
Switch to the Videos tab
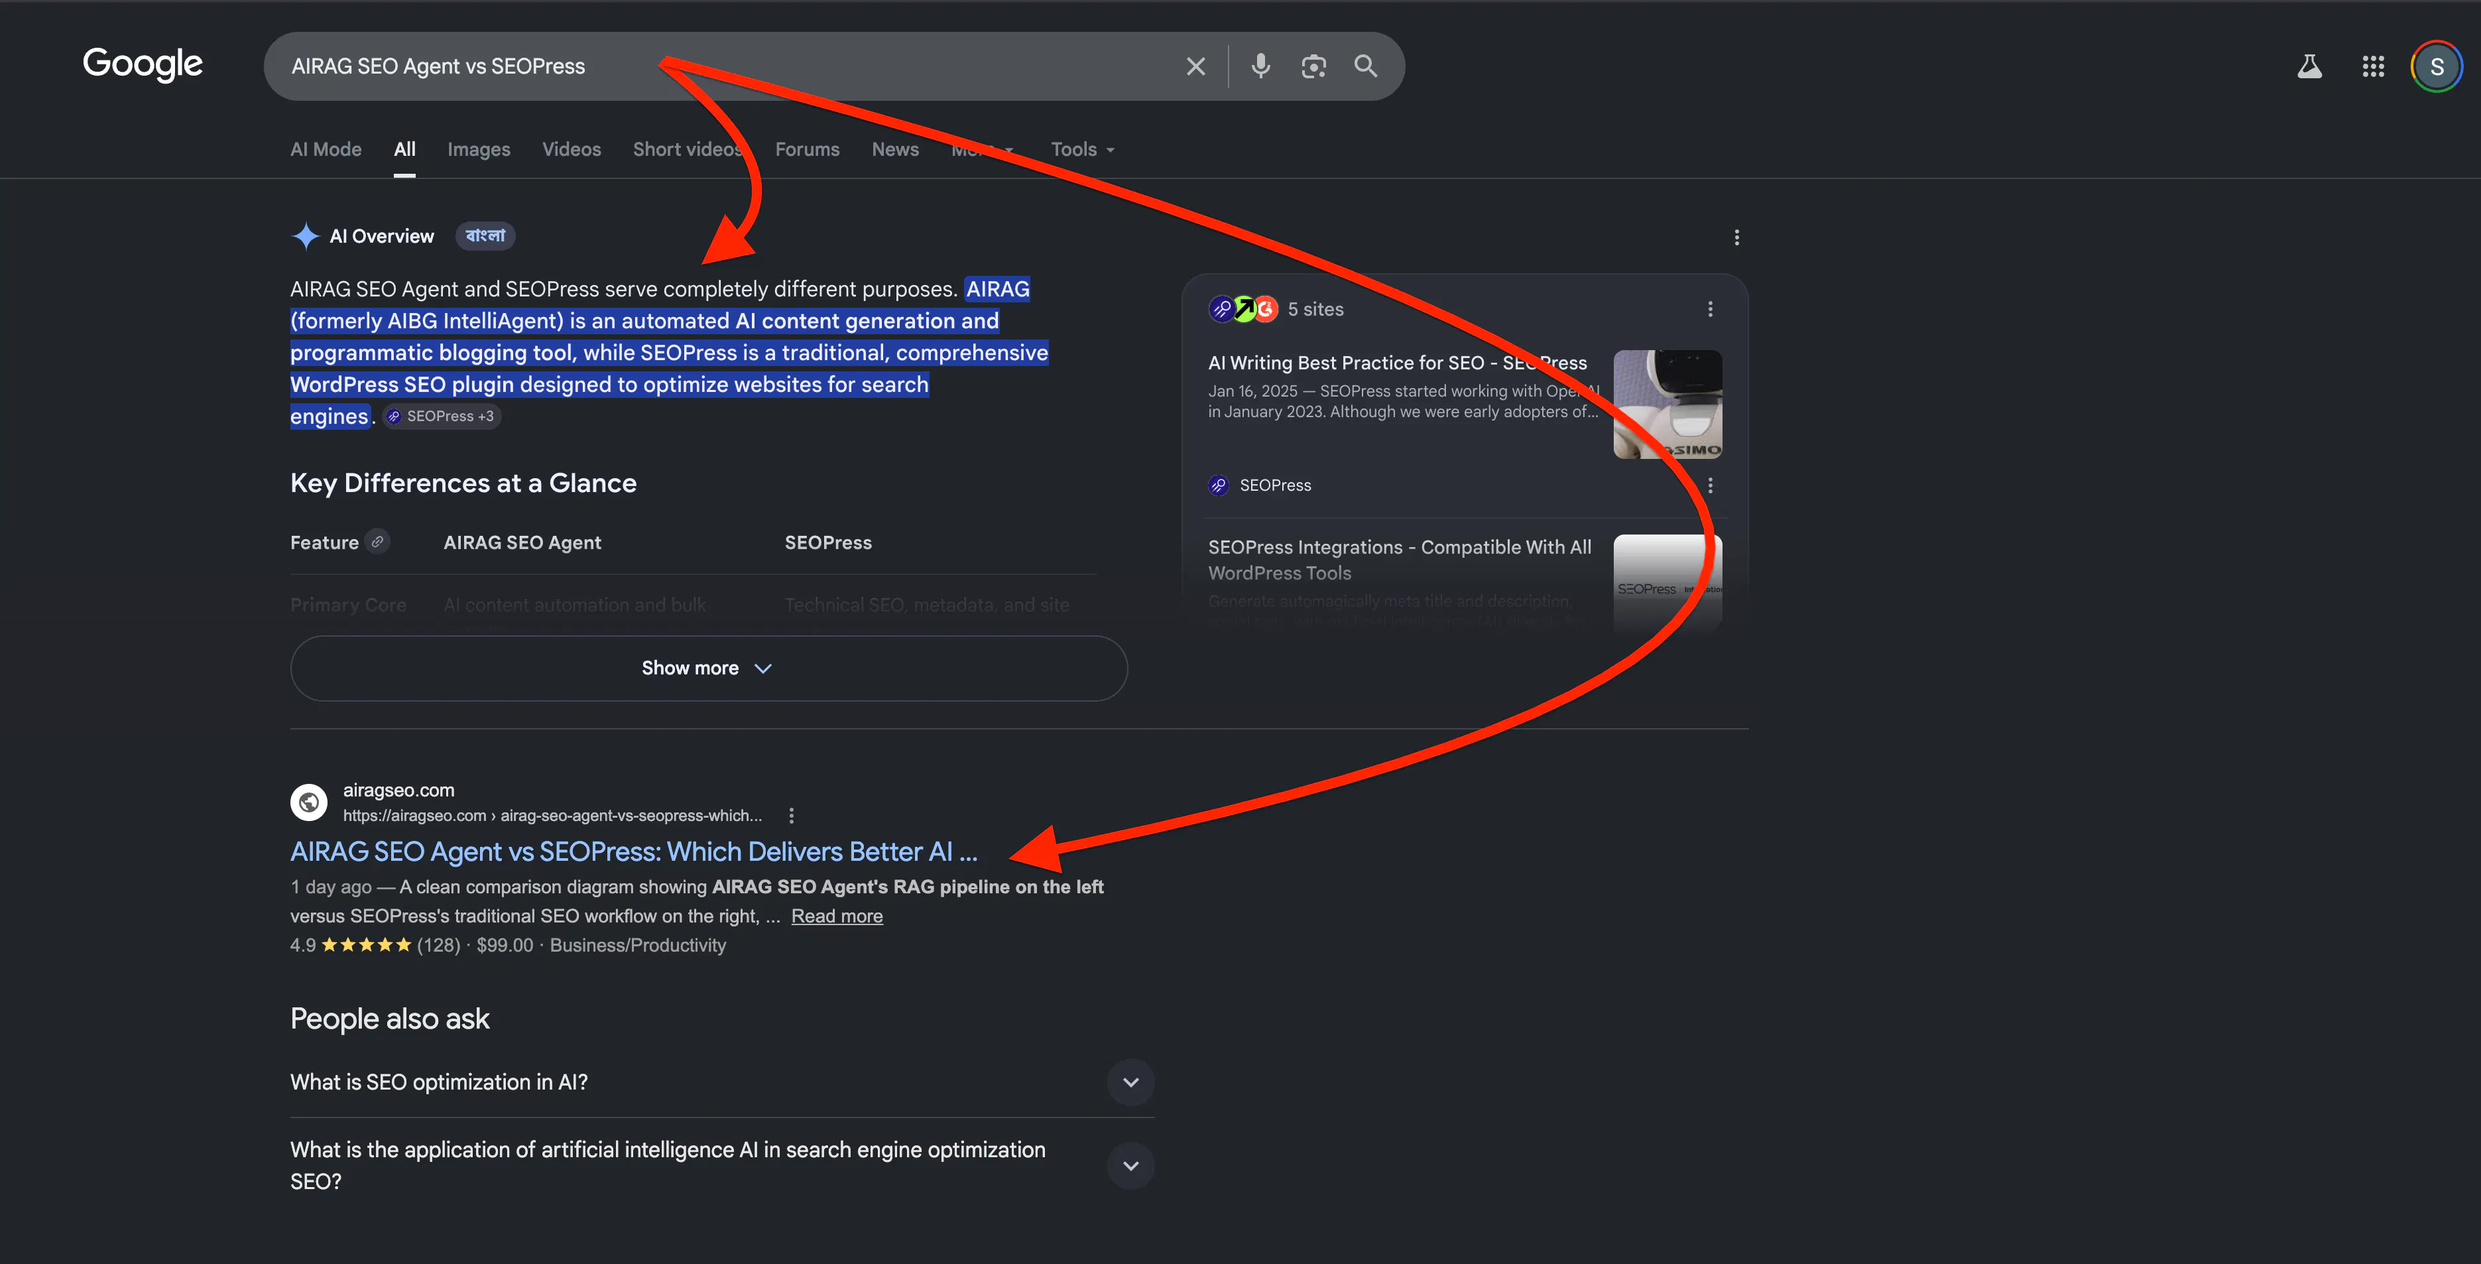pos(571,149)
